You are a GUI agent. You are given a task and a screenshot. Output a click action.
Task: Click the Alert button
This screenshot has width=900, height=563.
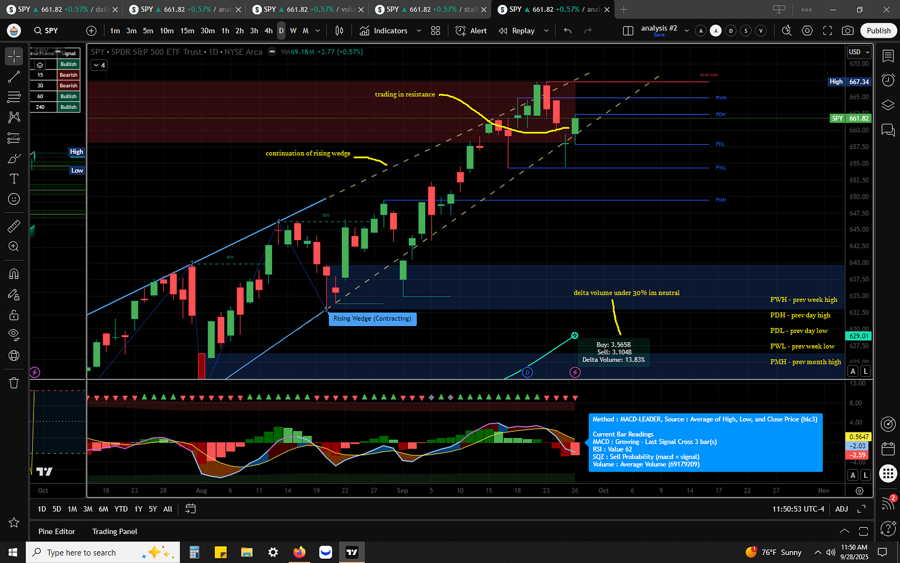471,30
